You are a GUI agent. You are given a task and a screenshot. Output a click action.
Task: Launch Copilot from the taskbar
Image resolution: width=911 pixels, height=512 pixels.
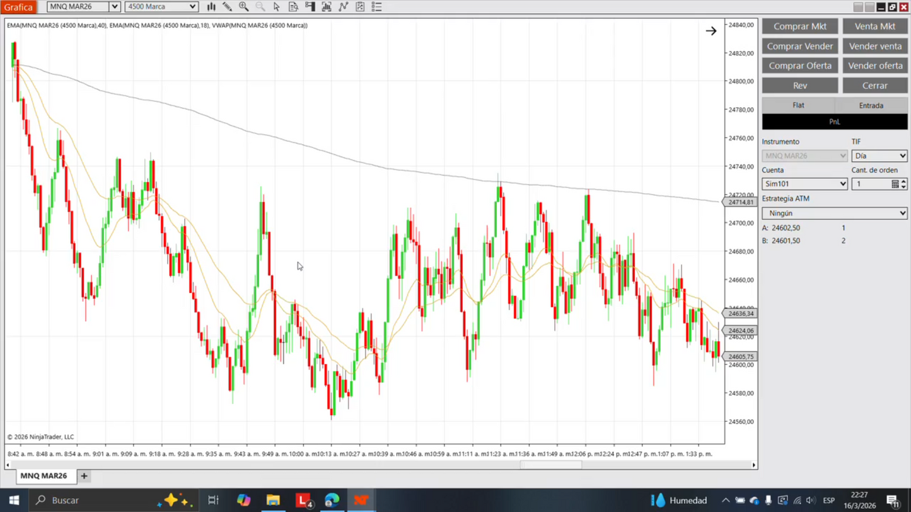(243, 500)
